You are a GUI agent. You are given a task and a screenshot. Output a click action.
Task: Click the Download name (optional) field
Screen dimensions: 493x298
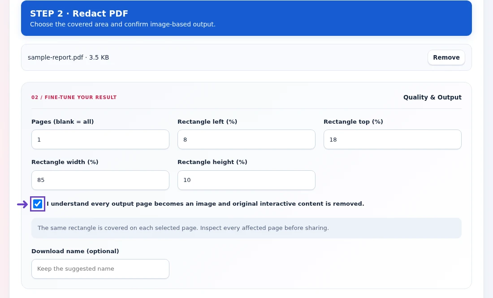[100, 269]
